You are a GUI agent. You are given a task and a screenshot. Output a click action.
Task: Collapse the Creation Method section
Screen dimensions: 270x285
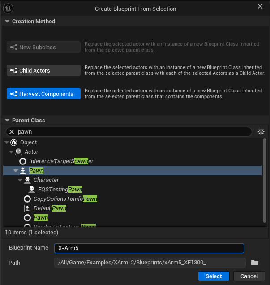click(7, 22)
